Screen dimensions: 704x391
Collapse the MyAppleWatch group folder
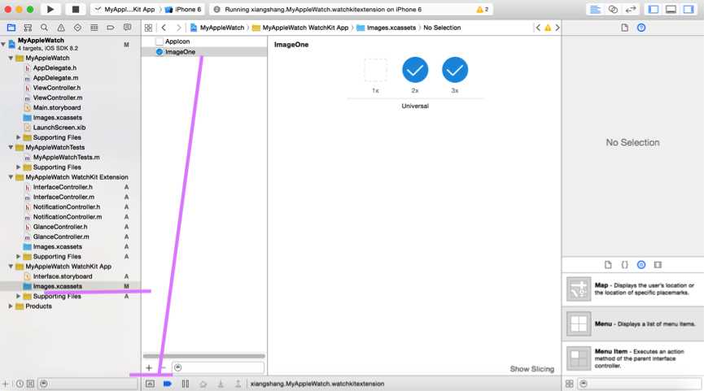11,59
